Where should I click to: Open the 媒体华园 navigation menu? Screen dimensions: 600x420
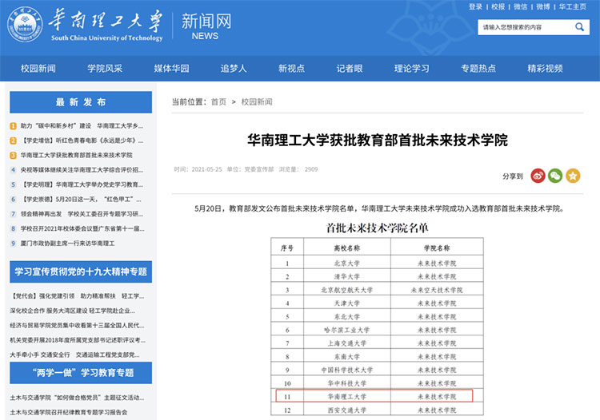click(171, 69)
